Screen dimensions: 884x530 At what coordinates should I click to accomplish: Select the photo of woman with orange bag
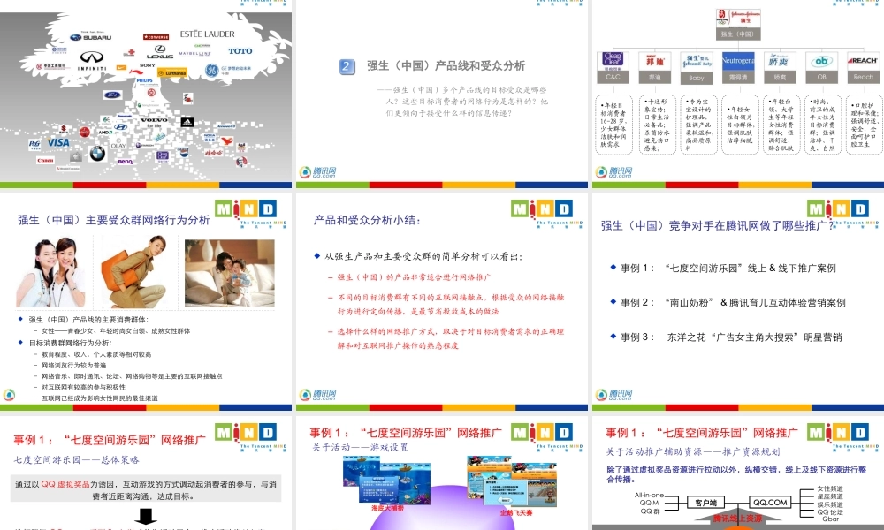pyautogui.click(x=133, y=273)
